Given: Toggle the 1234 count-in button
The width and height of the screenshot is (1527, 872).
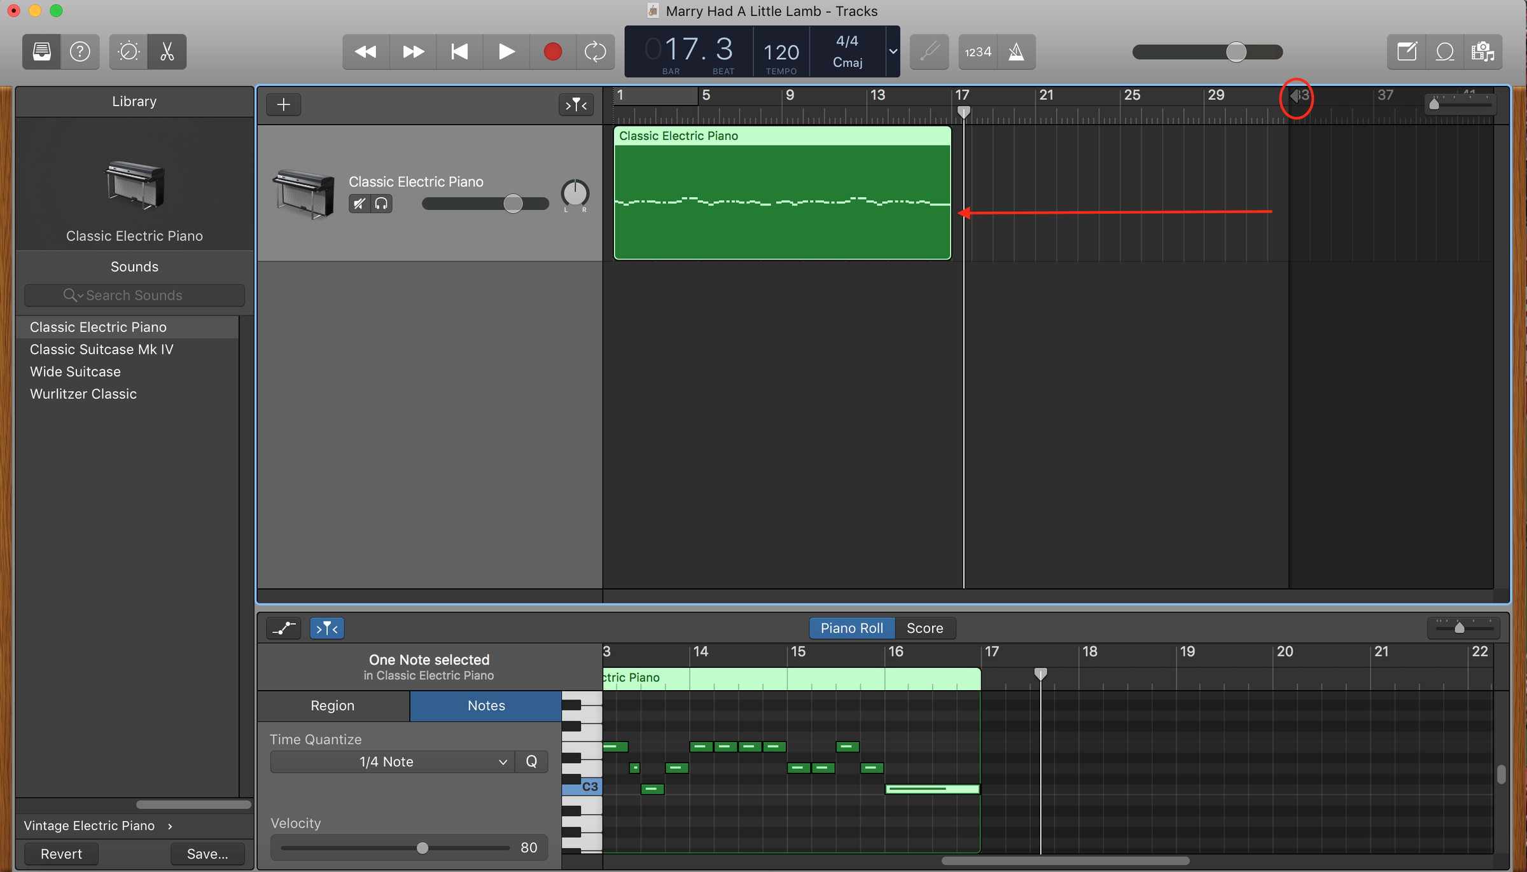Looking at the screenshot, I should (978, 52).
